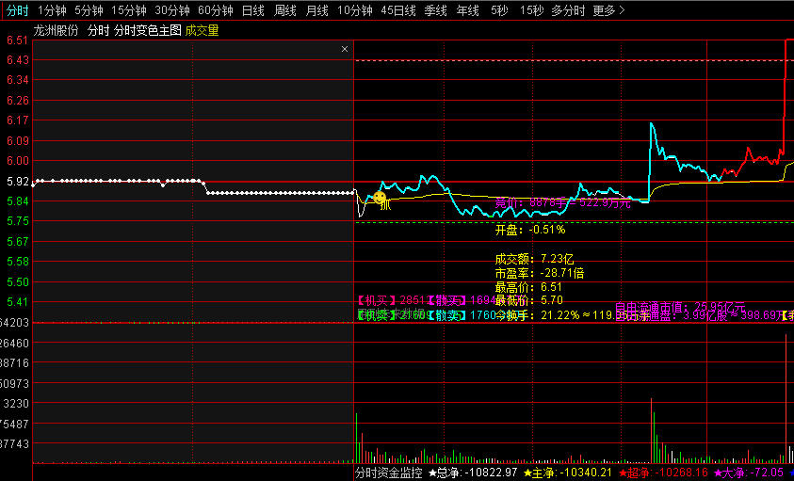Select the 季线 quarterly chart tab

[435, 11]
